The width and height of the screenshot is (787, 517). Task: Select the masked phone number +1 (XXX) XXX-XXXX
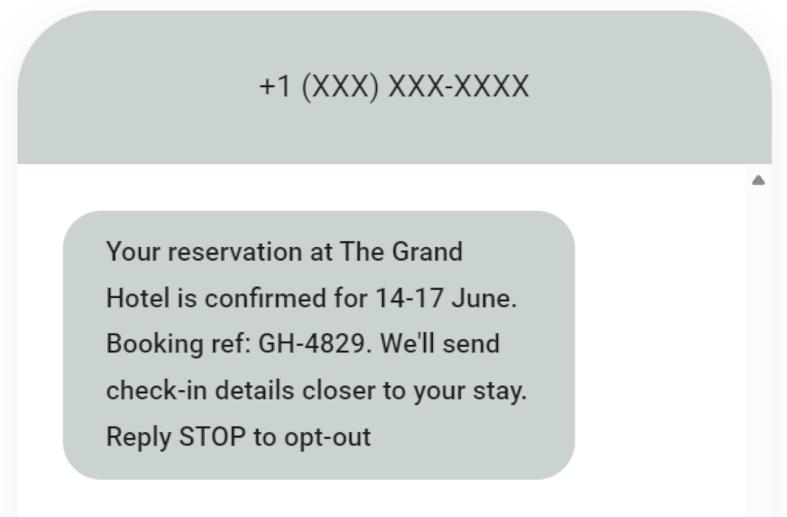[393, 86]
